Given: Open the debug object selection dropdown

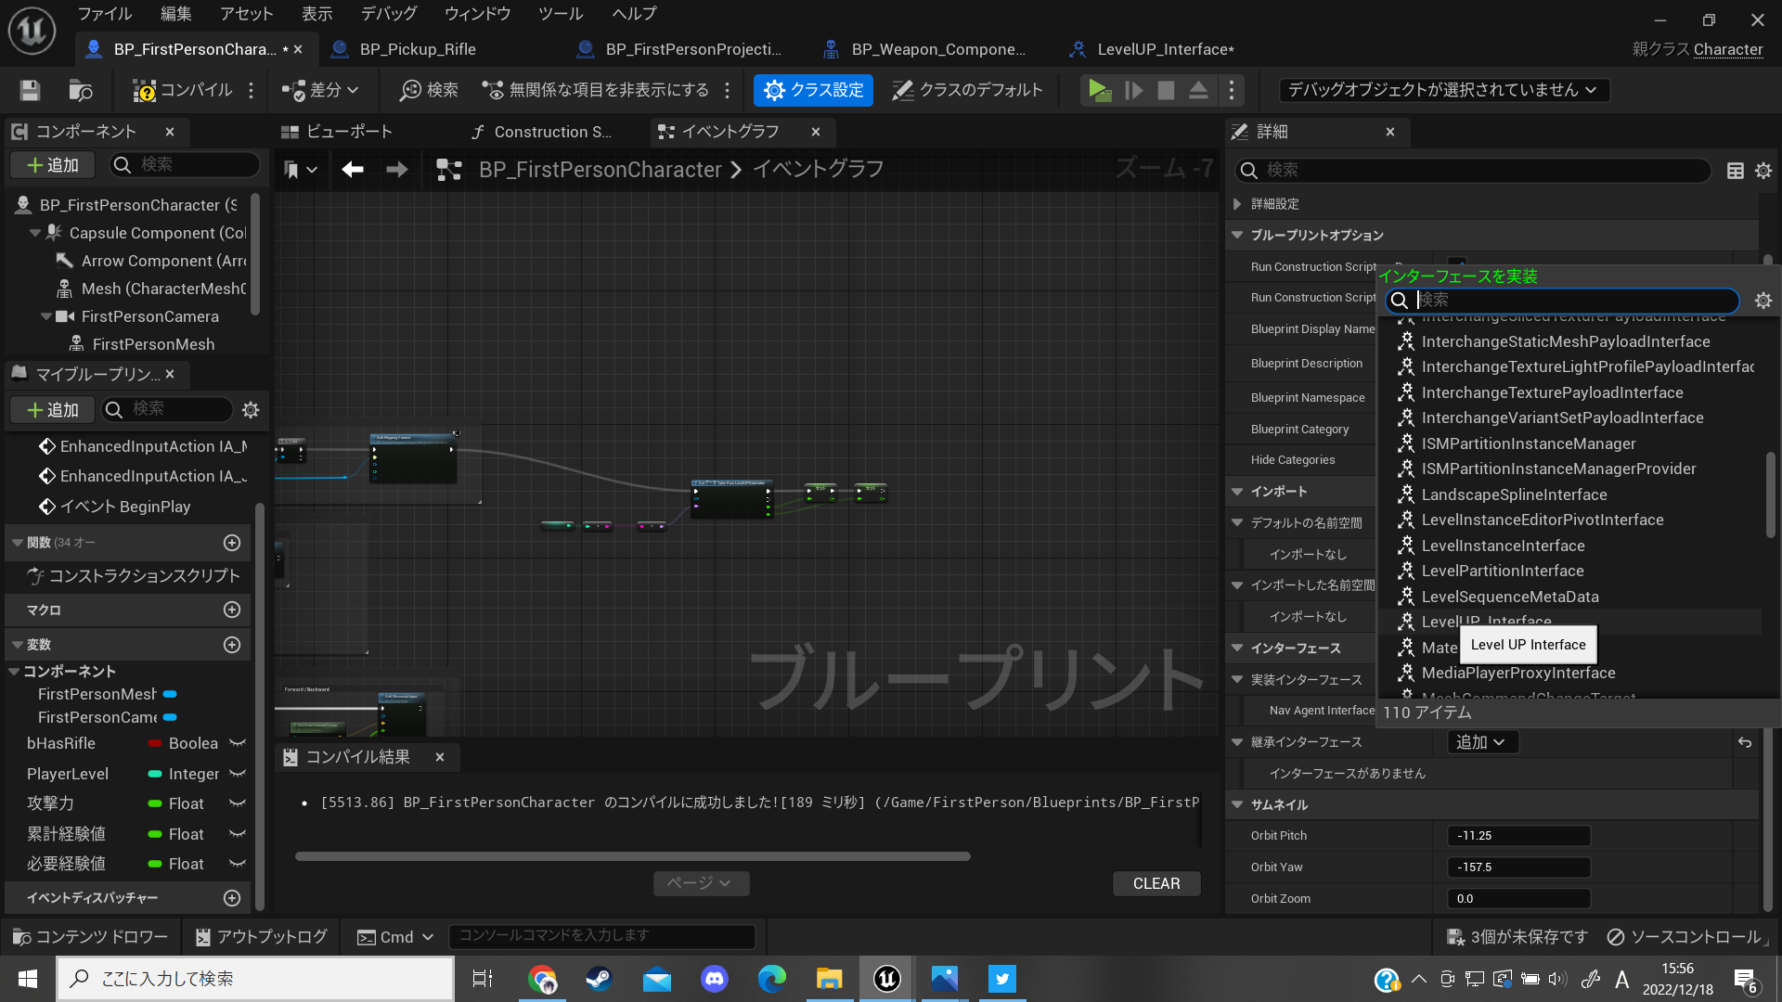Looking at the screenshot, I should (1441, 90).
